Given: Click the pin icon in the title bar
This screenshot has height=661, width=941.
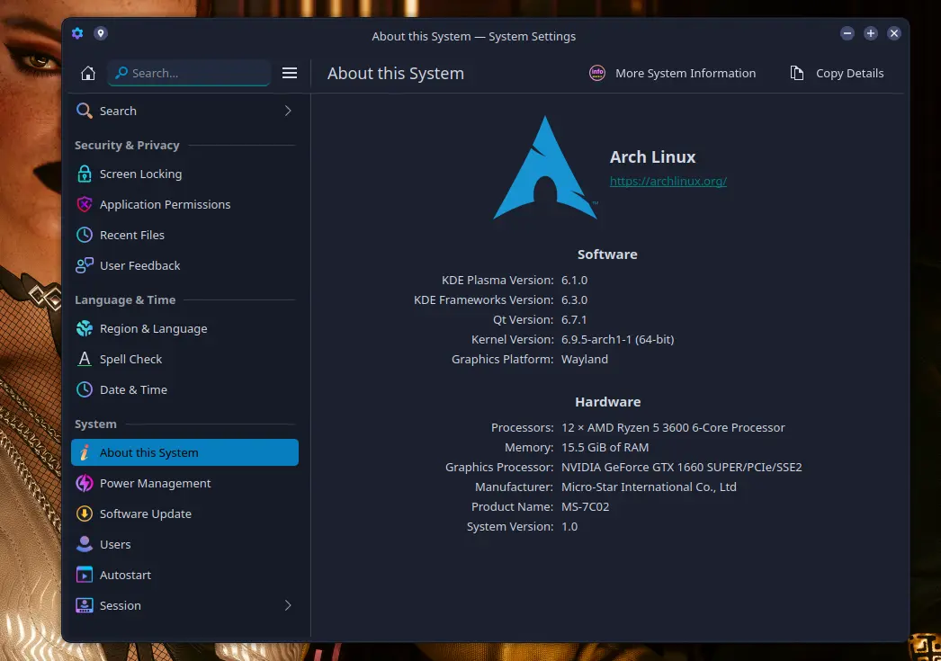Looking at the screenshot, I should click(x=101, y=33).
